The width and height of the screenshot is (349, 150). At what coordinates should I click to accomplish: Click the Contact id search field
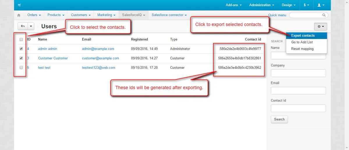(x=298, y=108)
